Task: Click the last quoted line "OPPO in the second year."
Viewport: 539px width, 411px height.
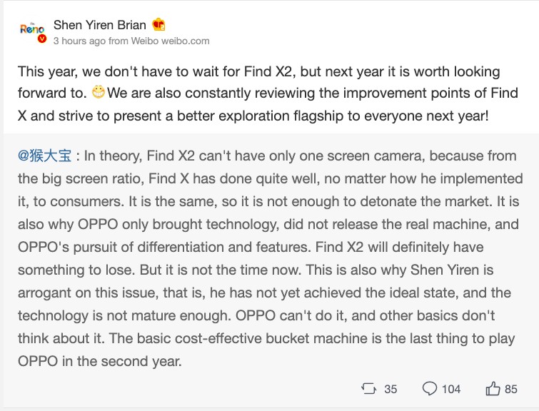Action: 101,361
